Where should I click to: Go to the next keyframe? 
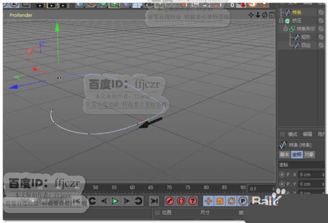click(138, 201)
